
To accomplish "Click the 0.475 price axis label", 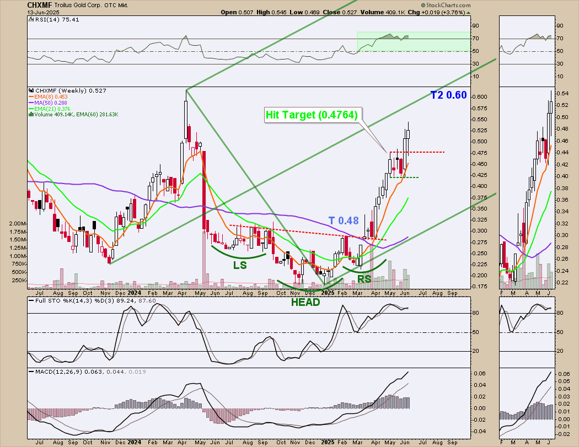I will click(480, 153).
